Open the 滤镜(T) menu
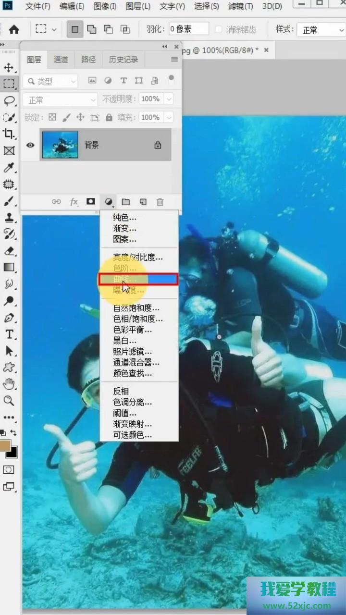Viewport: 346px width, 615px height. click(x=241, y=6)
